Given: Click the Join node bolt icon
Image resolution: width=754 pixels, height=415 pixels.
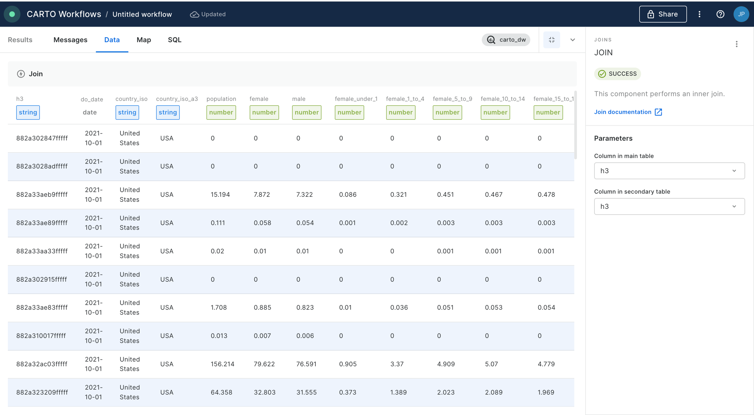Looking at the screenshot, I should [21, 74].
